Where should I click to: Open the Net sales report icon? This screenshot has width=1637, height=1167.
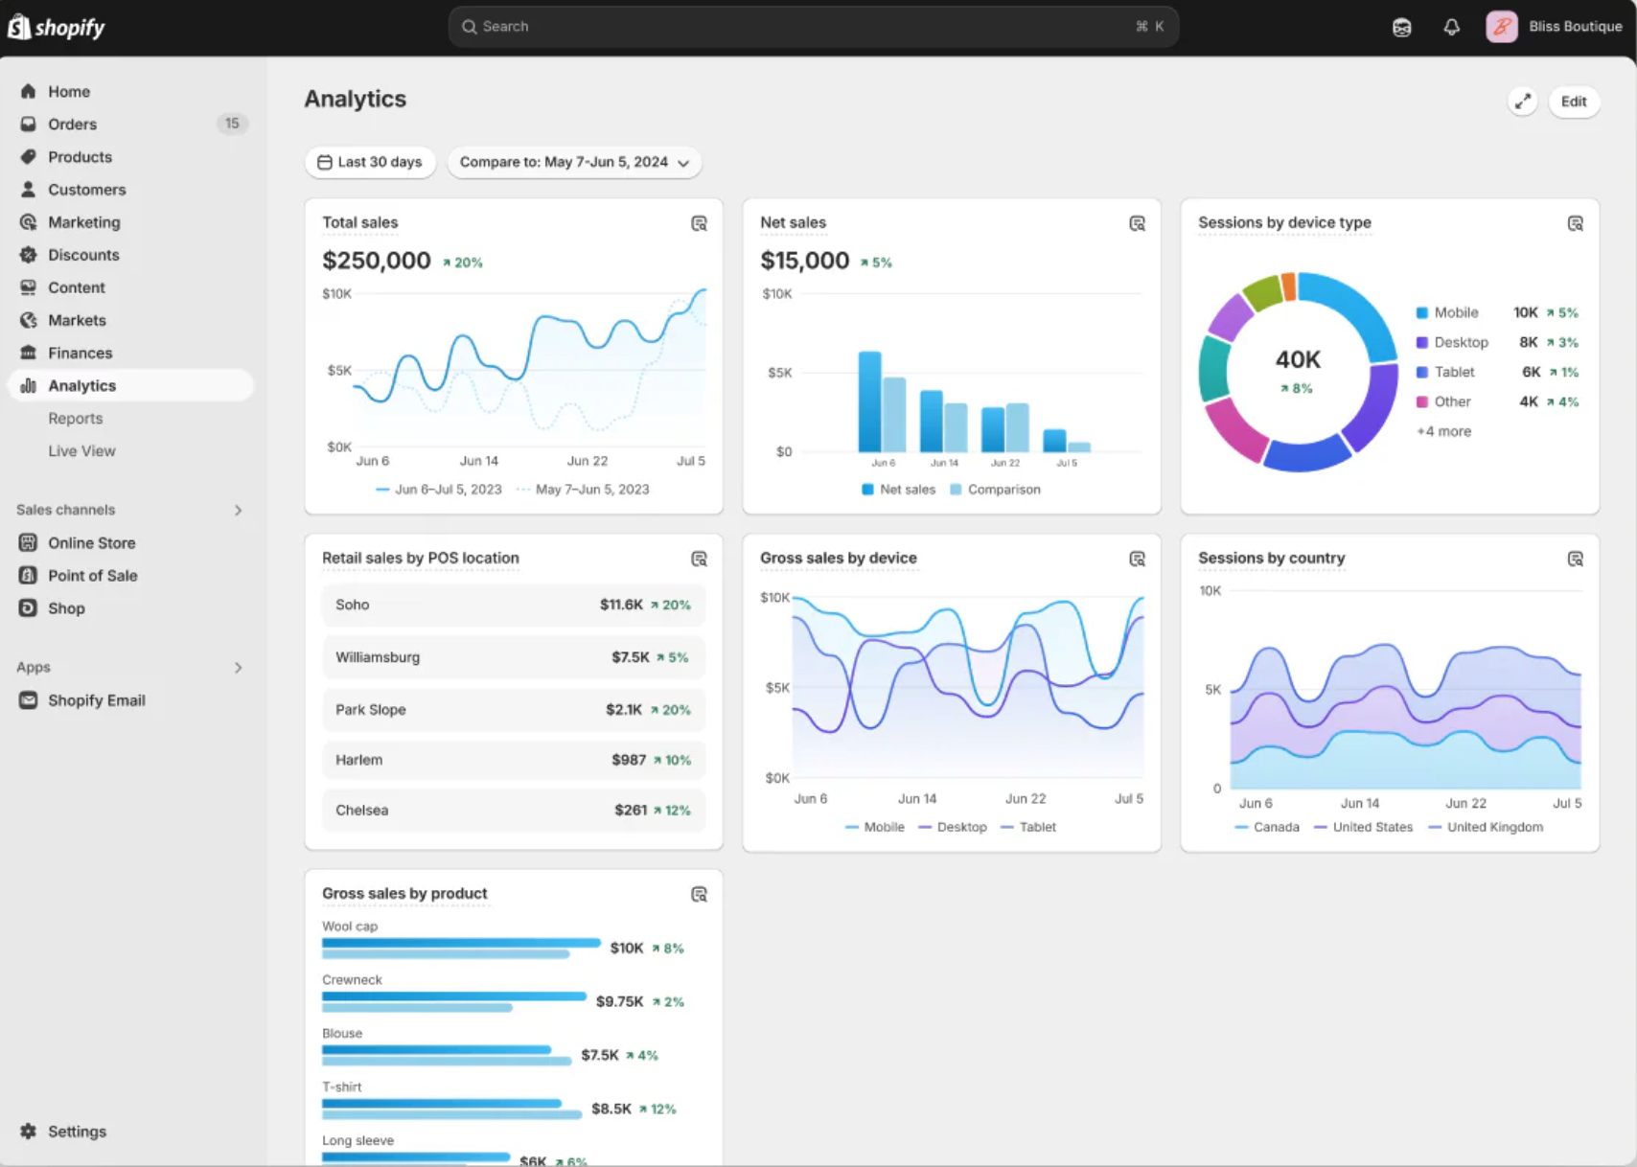[1138, 223]
